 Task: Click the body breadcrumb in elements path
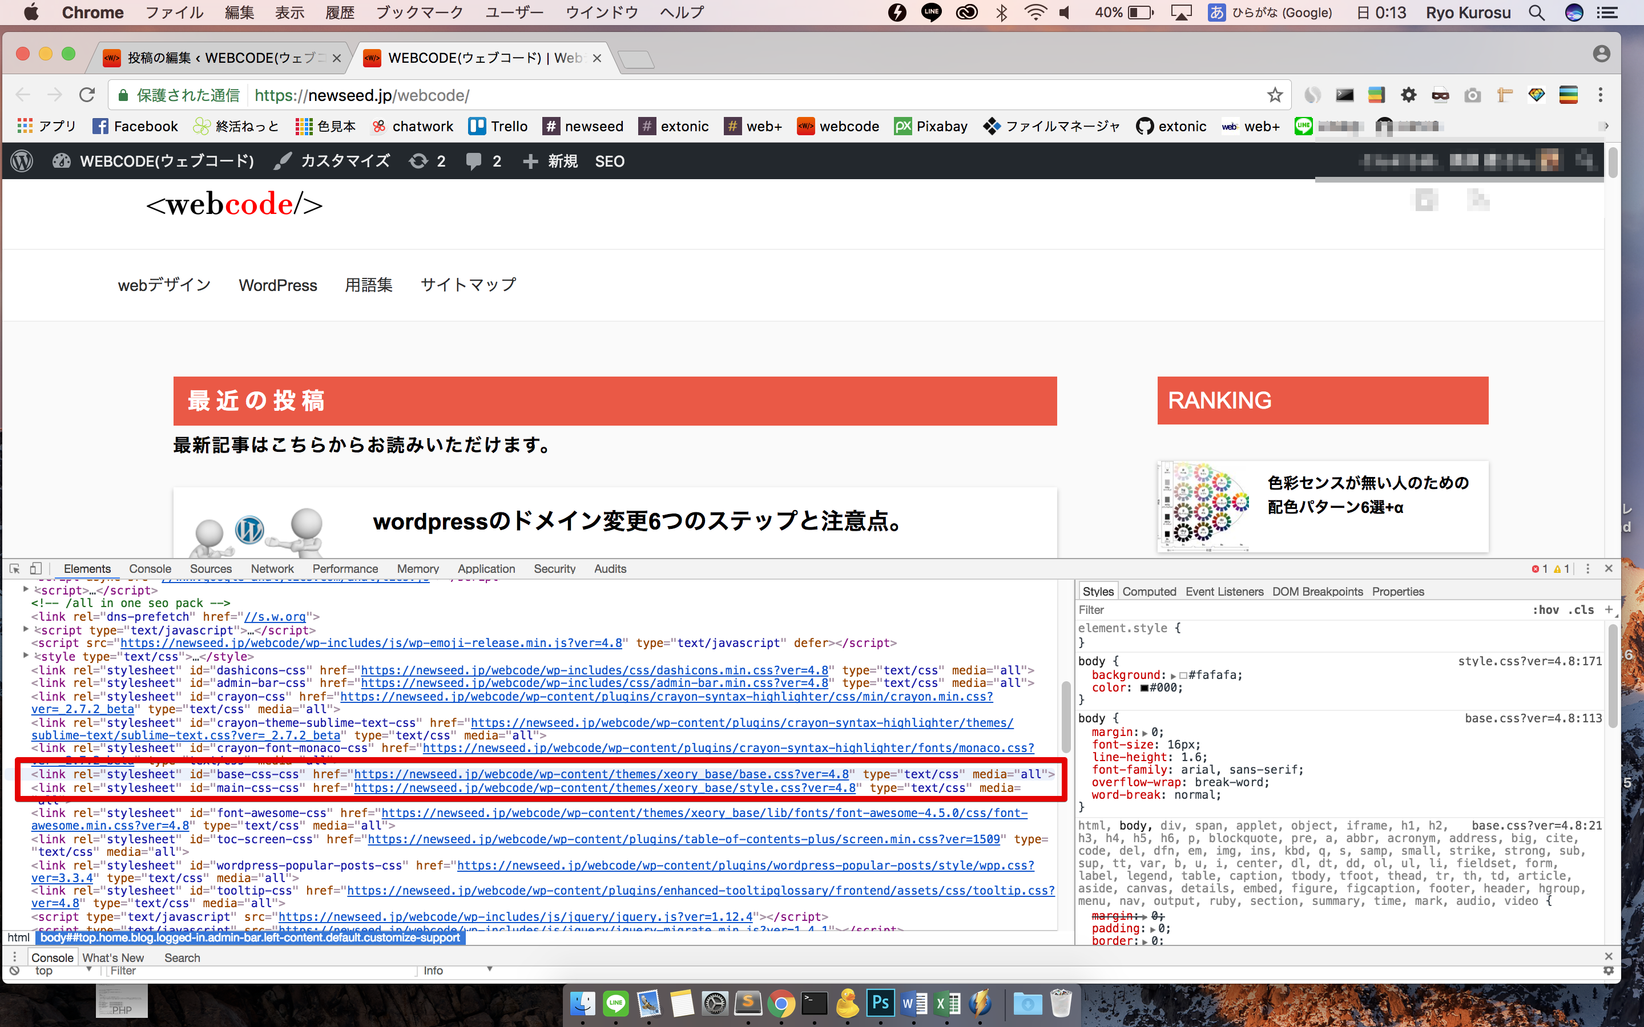tap(250, 937)
